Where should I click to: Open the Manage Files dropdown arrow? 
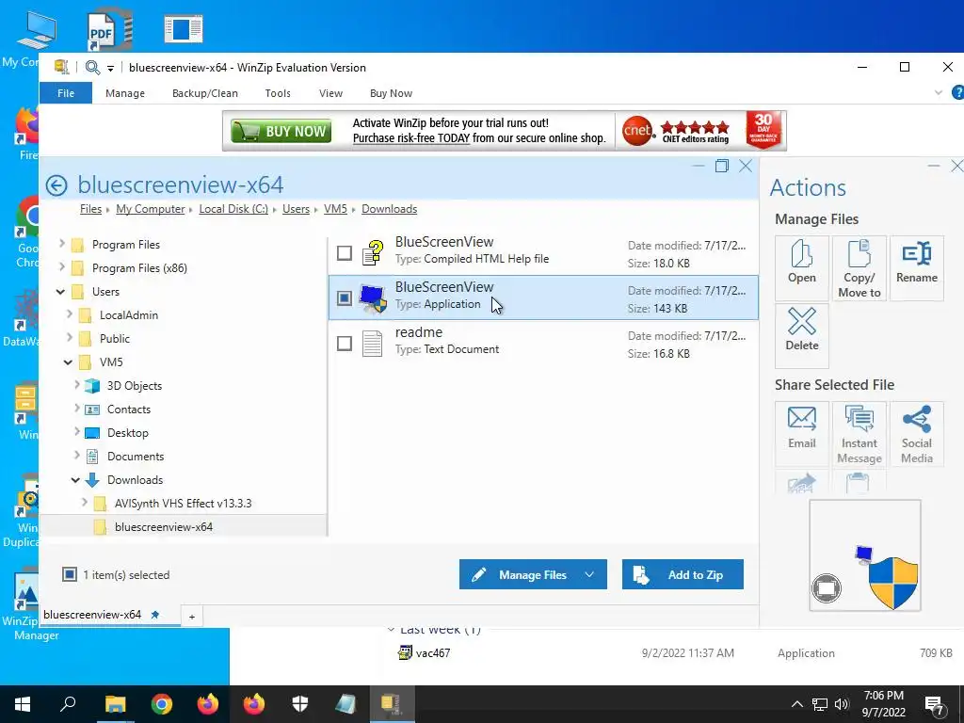click(x=589, y=574)
